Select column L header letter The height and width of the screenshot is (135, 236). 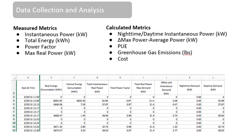213,78
